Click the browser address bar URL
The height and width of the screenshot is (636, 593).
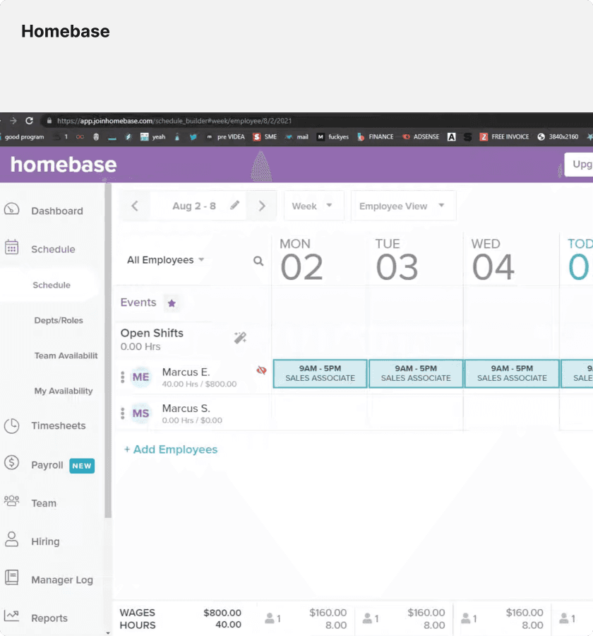point(174,120)
